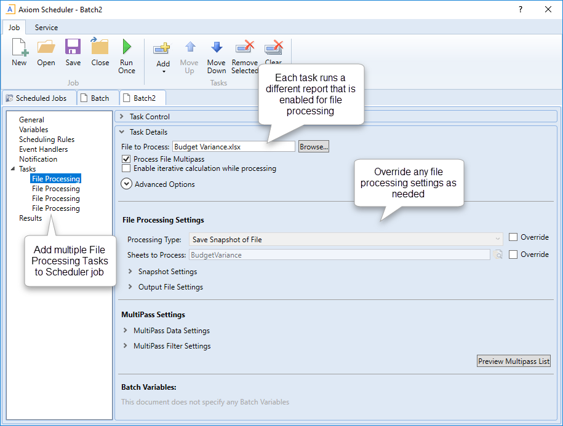Expand the Snapshot Settings section
The width and height of the screenshot is (563, 426).
[130, 272]
